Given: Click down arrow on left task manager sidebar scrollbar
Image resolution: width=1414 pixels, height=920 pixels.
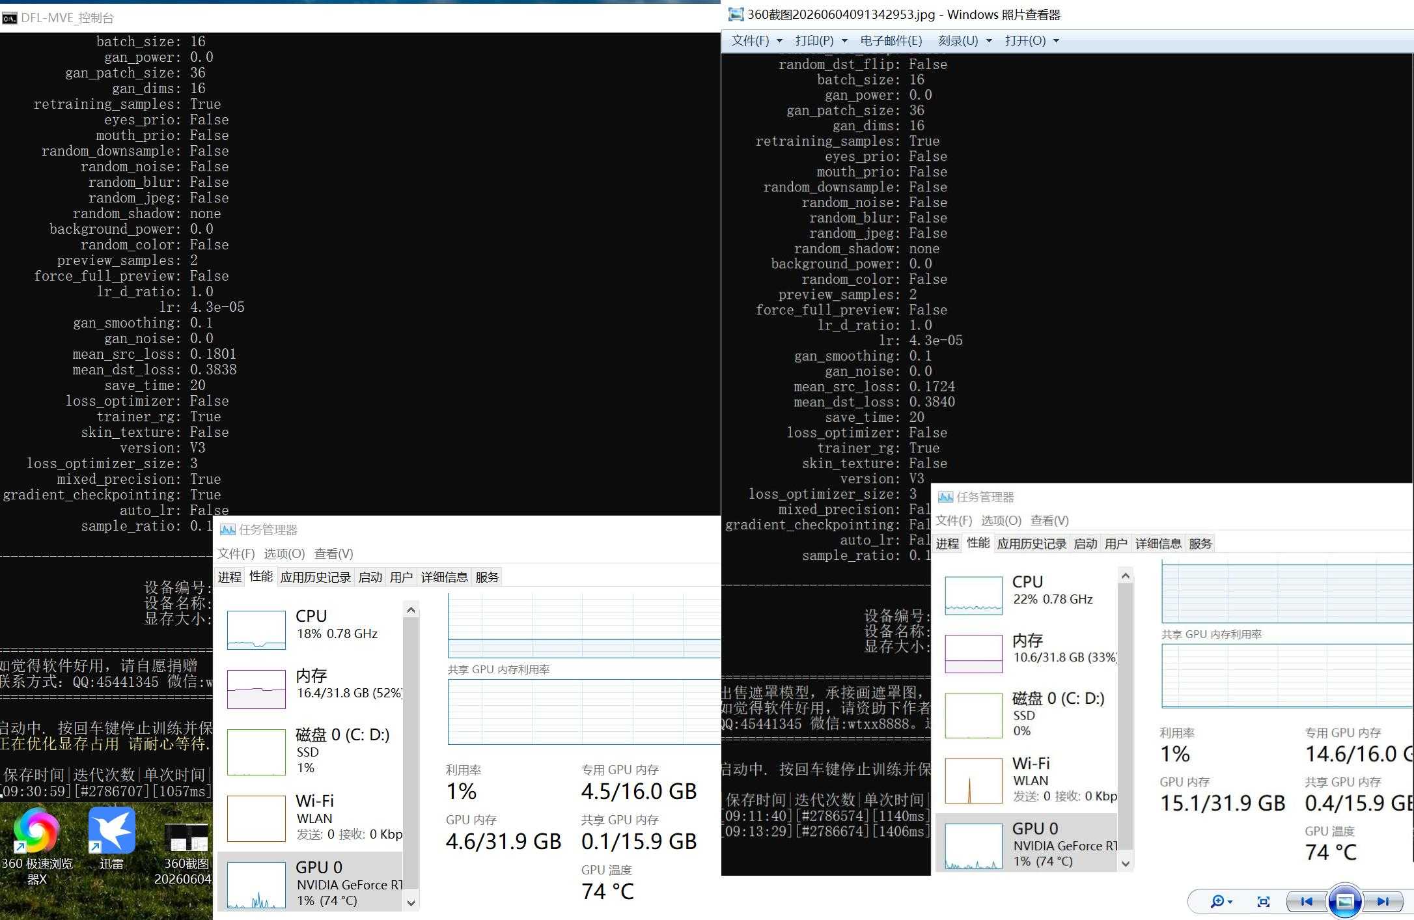Looking at the screenshot, I should tap(411, 902).
